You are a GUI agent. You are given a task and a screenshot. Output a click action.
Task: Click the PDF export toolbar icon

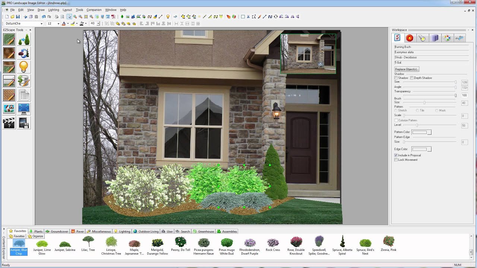tap(113, 17)
